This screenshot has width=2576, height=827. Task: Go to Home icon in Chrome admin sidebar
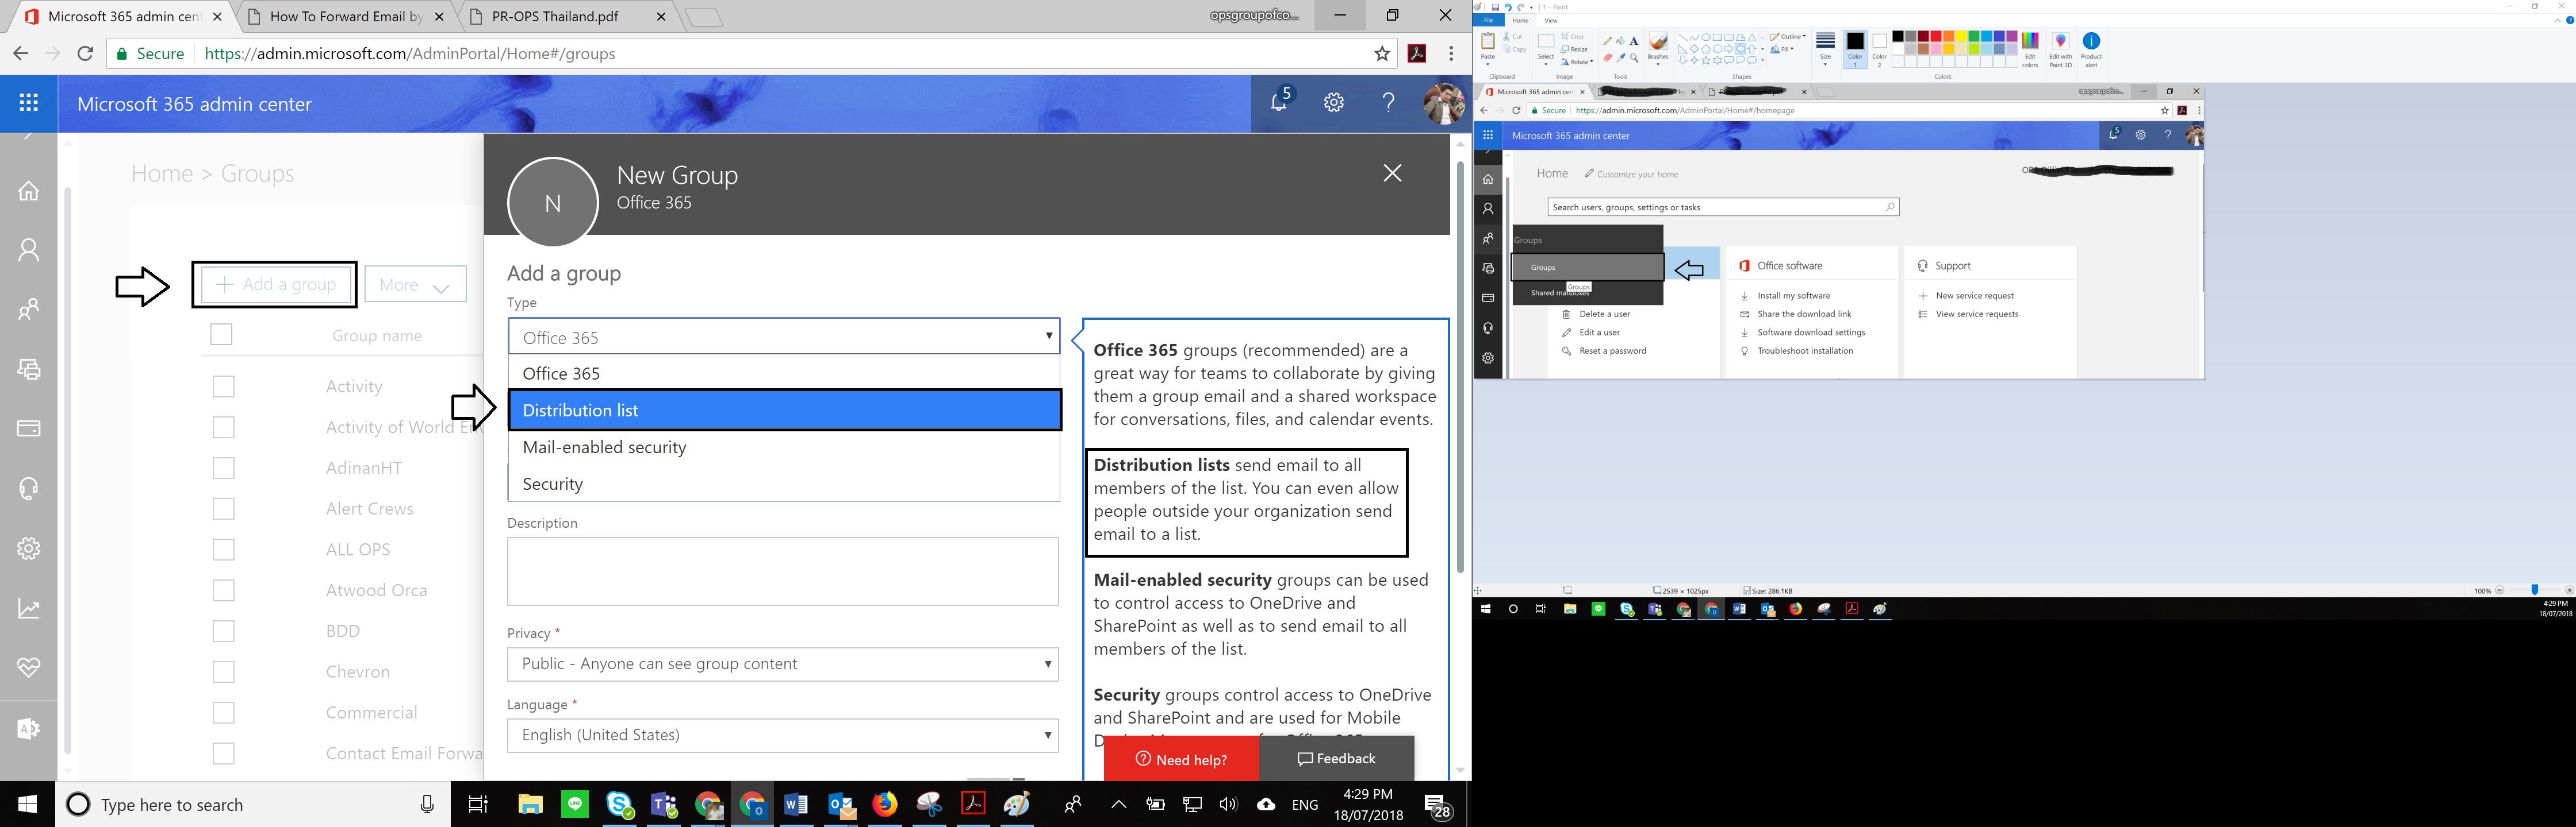point(29,190)
